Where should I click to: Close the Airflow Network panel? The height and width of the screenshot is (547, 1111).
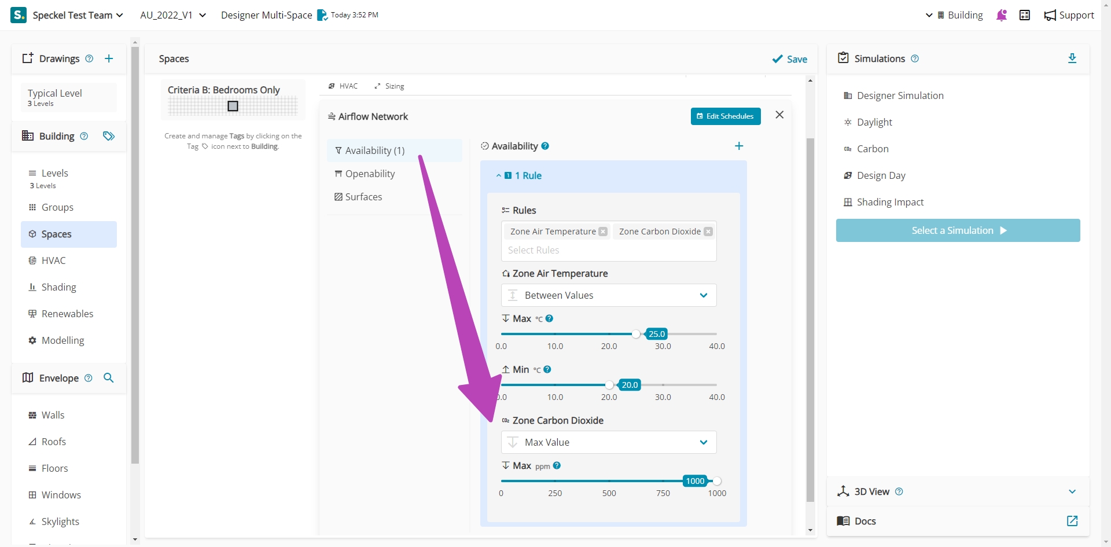[x=779, y=115]
